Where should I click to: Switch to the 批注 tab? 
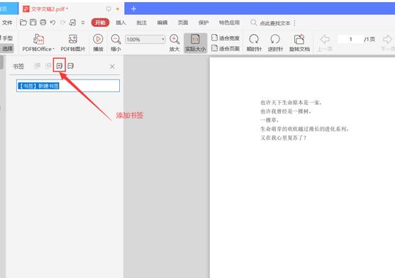pos(141,23)
